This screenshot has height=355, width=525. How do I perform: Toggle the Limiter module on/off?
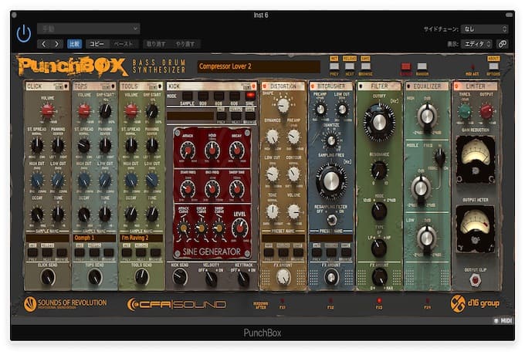[457, 86]
